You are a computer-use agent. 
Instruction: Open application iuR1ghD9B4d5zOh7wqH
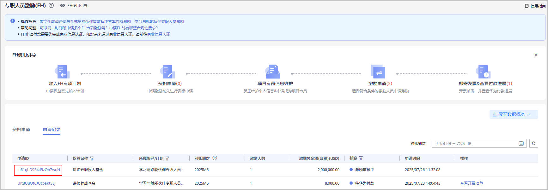(38, 170)
